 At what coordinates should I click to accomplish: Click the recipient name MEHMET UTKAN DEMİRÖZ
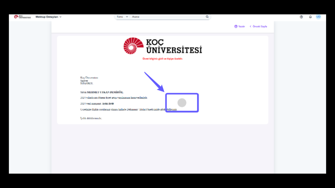coord(105,92)
